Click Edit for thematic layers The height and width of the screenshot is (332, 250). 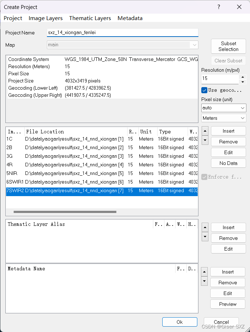coord(229,249)
